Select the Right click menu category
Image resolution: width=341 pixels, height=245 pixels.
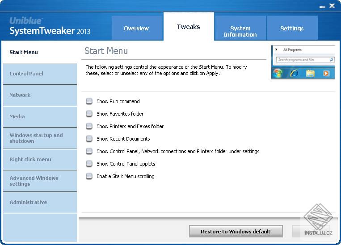[40, 159]
